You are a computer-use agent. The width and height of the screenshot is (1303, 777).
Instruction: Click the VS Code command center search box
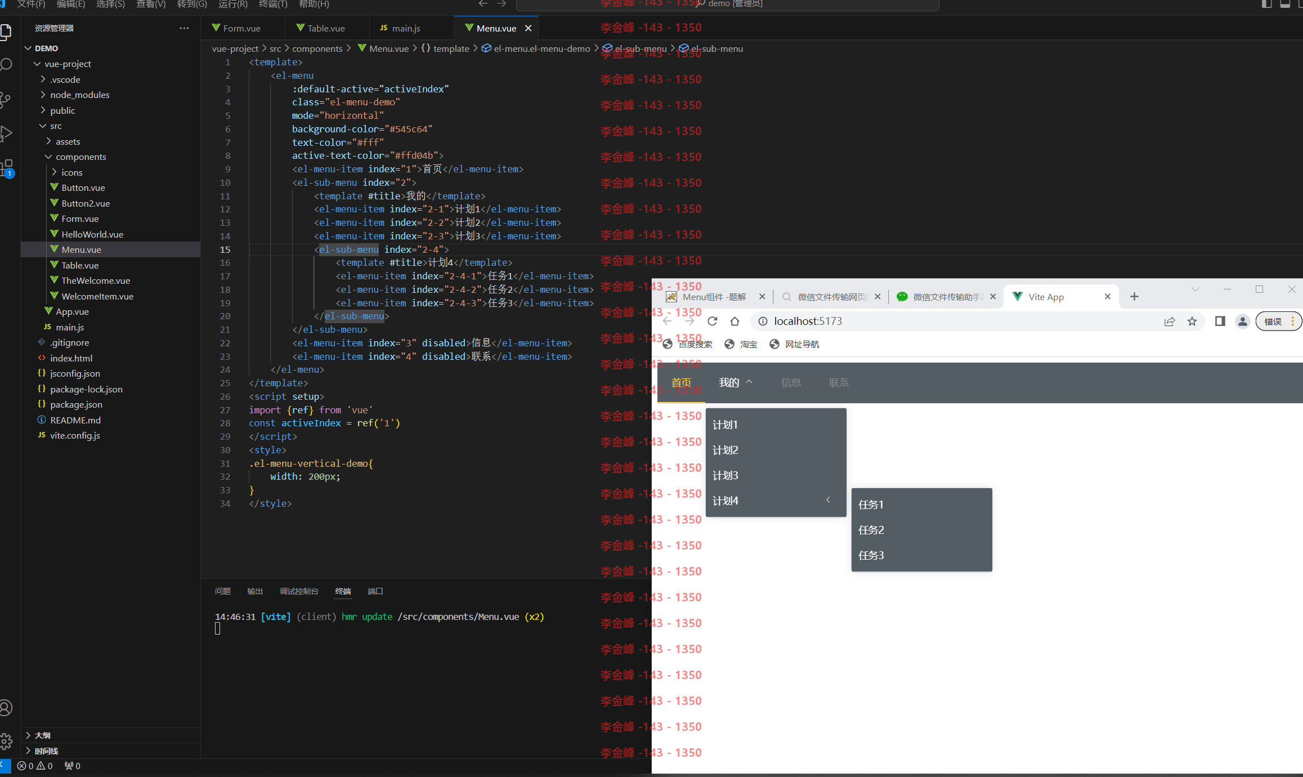click(727, 4)
